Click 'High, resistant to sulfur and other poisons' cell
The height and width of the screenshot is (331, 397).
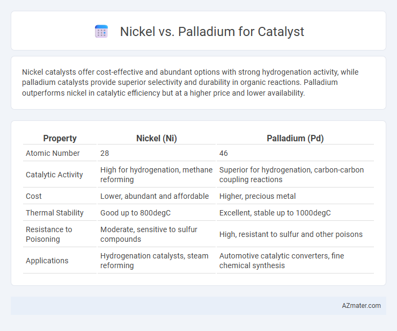pyautogui.click(x=295, y=234)
